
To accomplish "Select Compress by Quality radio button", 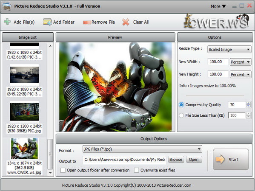I will click(x=181, y=105).
